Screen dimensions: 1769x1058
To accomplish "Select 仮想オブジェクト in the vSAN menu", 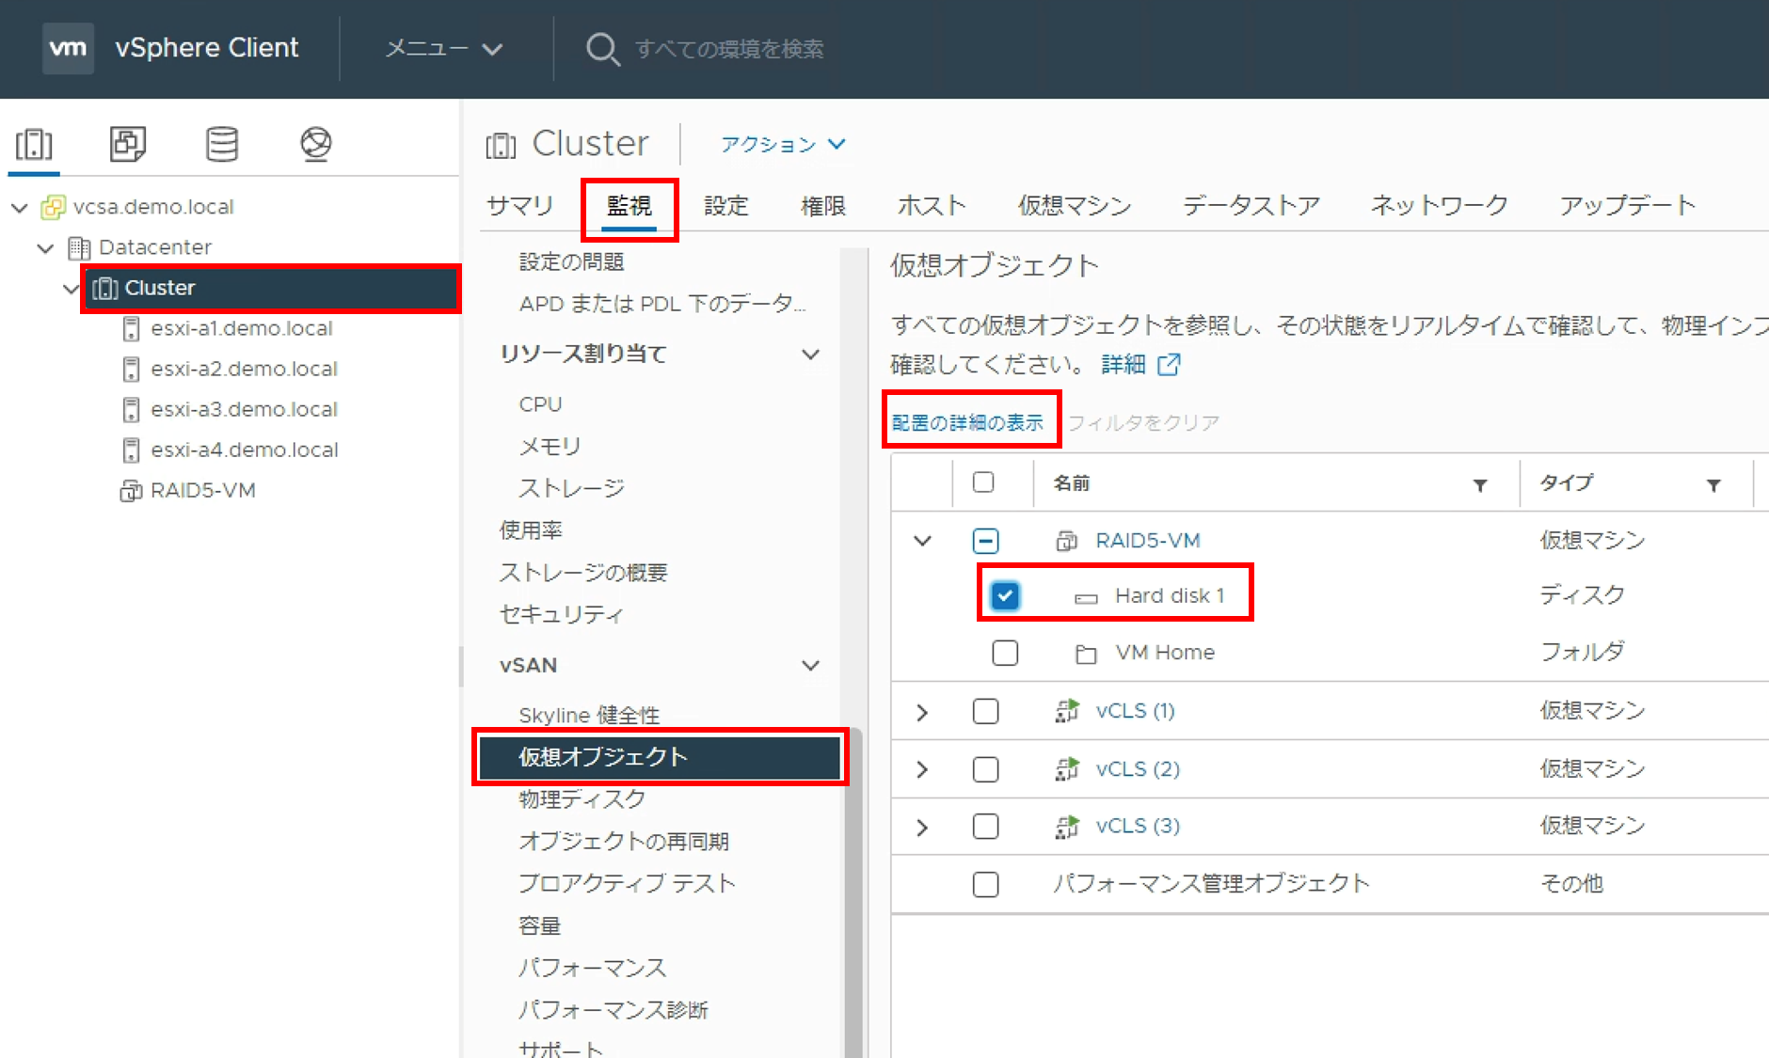I will tap(660, 757).
